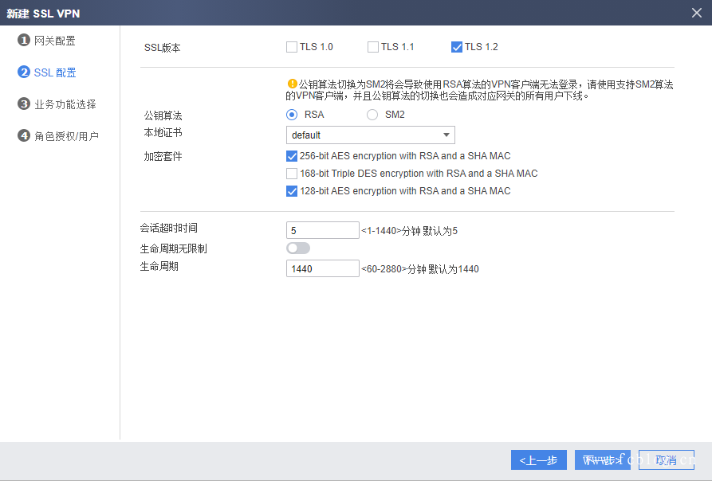Click the step 3 number icon for 业务功能选择
The width and height of the screenshot is (712, 481).
(24, 104)
